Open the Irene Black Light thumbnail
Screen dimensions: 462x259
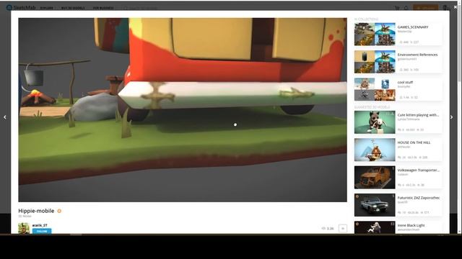pyautogui.click(x=375, y=227)
